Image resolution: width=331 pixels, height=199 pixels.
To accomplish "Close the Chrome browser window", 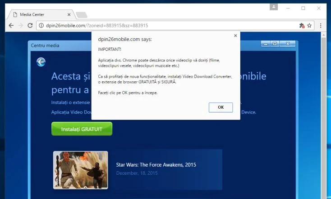I will (319, 8).
